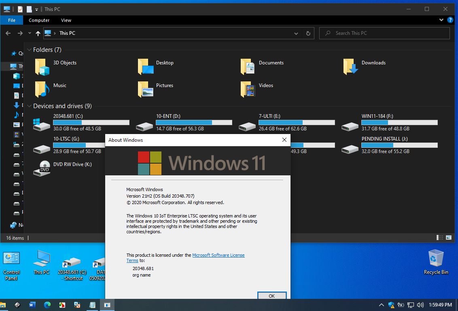Click the Properties quick access toolbar icon

(20, 9)
